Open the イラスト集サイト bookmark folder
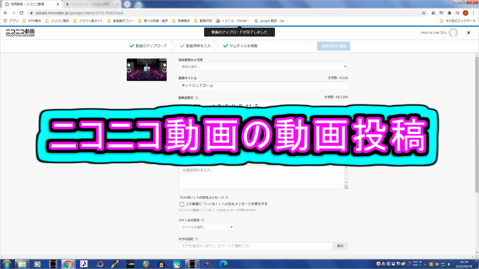The width and height of the screenshot is (479, 269). [x=88, y=21]
